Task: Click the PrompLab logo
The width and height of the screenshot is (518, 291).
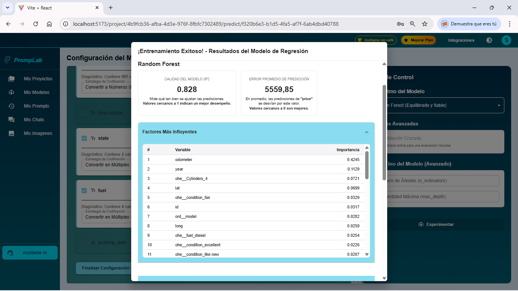Action: [24, 60]
